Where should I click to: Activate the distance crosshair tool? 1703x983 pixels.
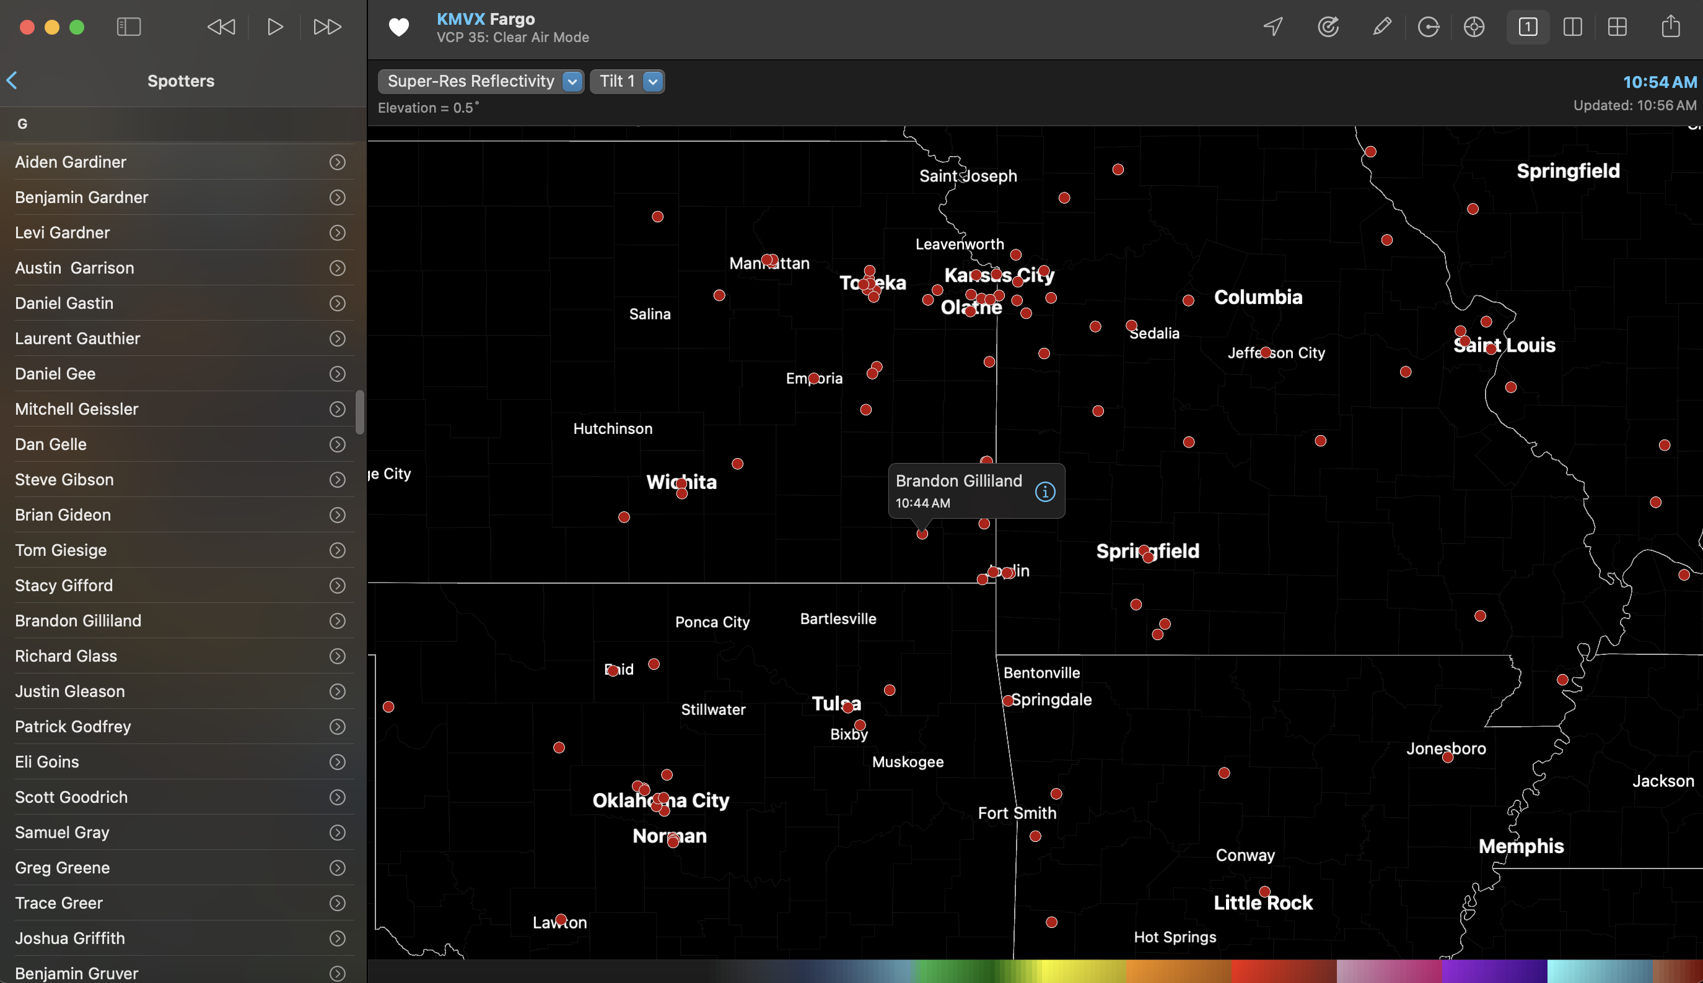click(x=1473, y=27)
